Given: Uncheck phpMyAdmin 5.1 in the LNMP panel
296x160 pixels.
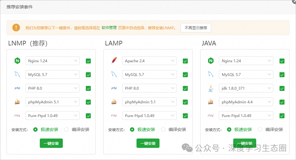Looking at the screenshot, I should pyautogui.click(x=88, y=102).
